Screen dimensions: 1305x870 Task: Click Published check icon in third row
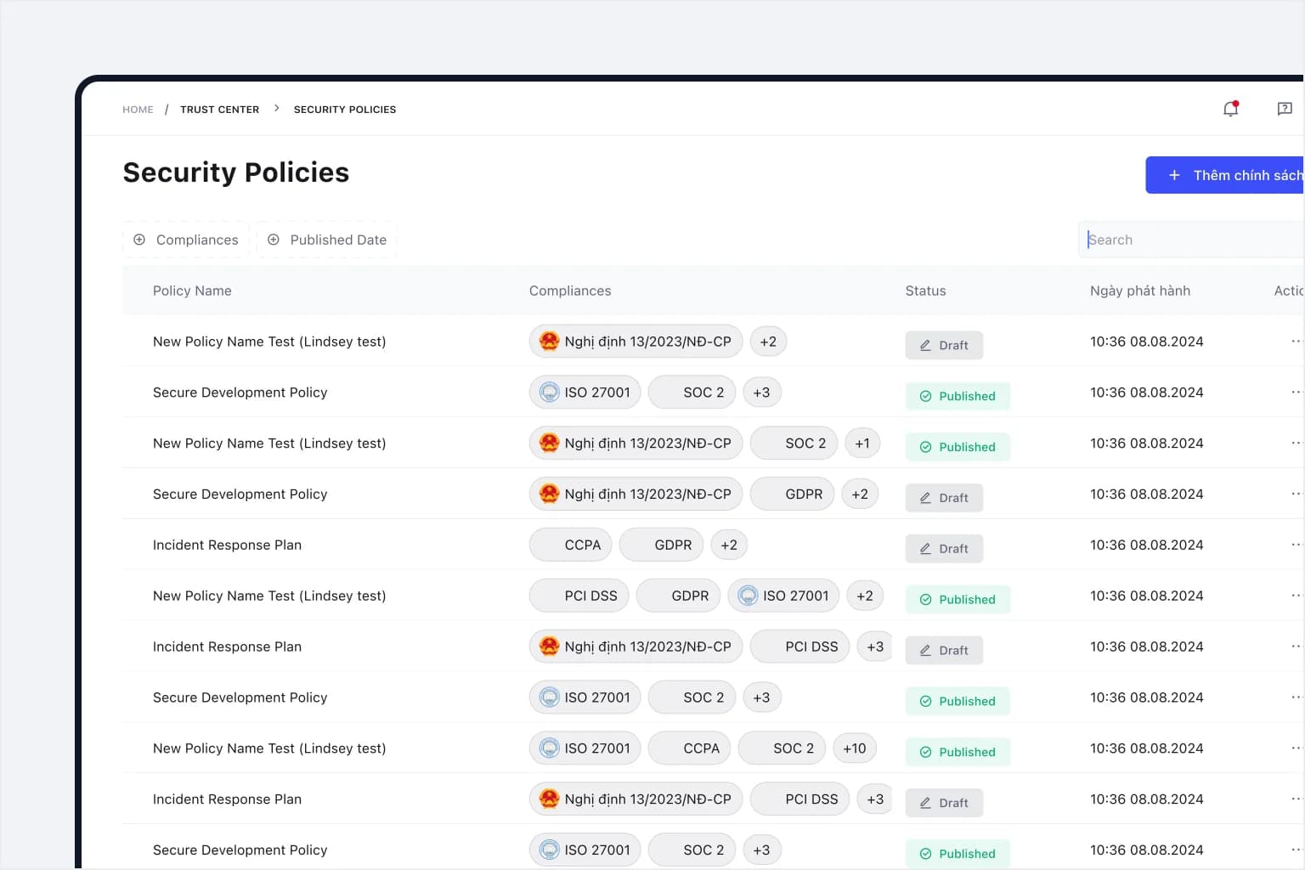[926, 447]
